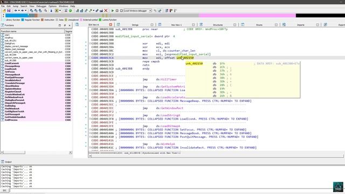Click the Imports tab icon
Viewport: 345px width, 194px height.
[x=284, y=24]
